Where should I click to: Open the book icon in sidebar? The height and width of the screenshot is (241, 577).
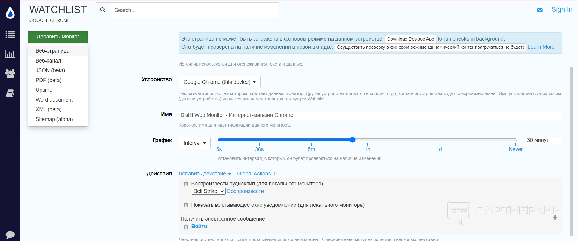(10, 93)
